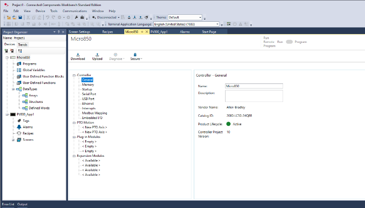Pin the Project Organizer panel

[58, 32]
